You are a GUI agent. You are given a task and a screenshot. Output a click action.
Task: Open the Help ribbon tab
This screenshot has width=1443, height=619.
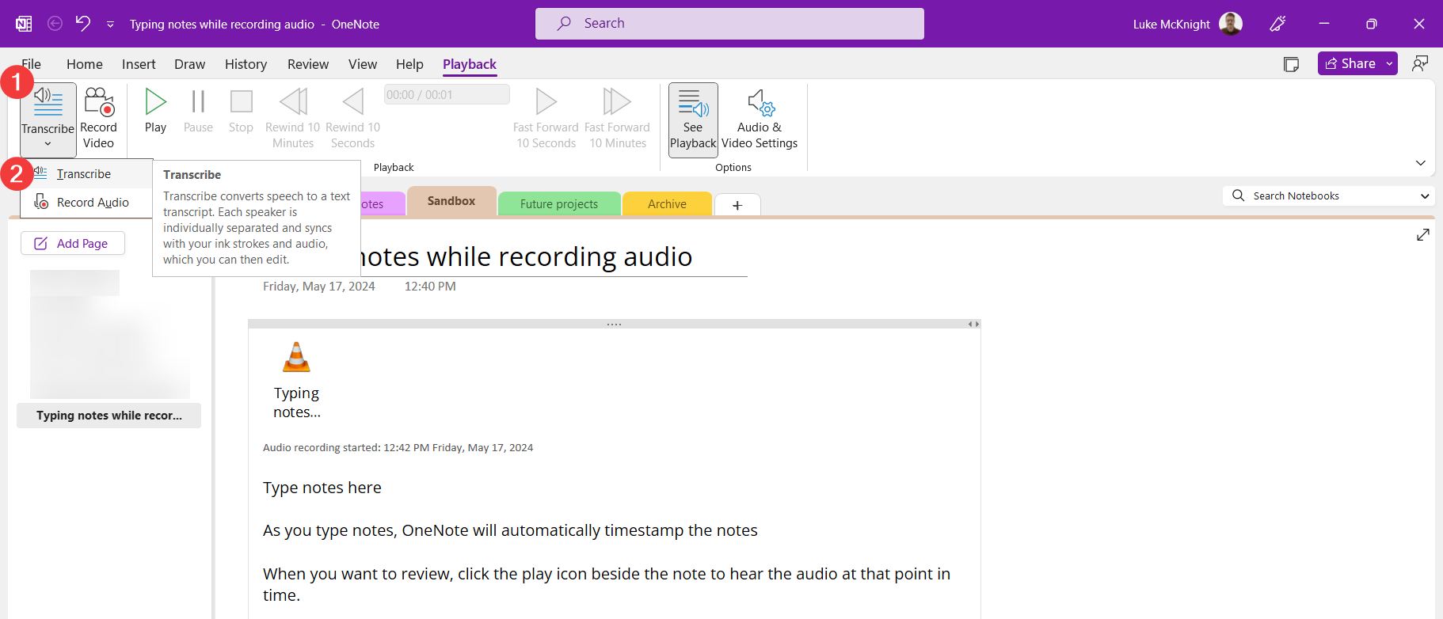point(409,64)
